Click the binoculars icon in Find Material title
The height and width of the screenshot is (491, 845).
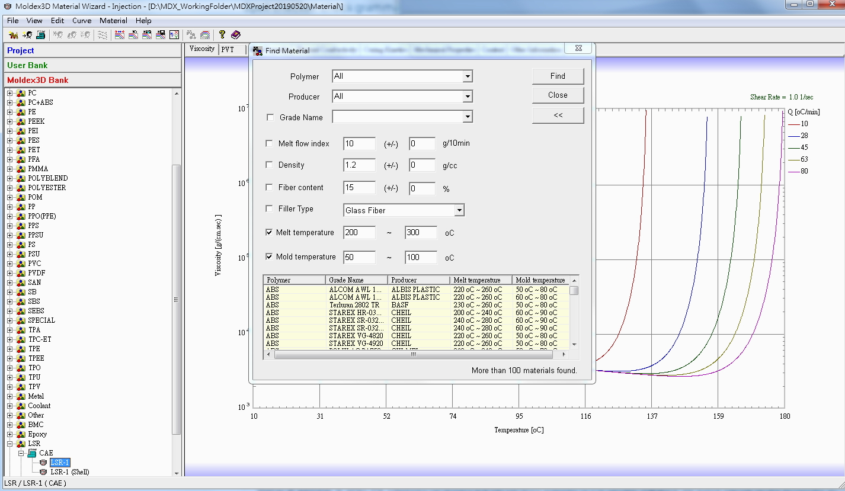pos(258,51)
